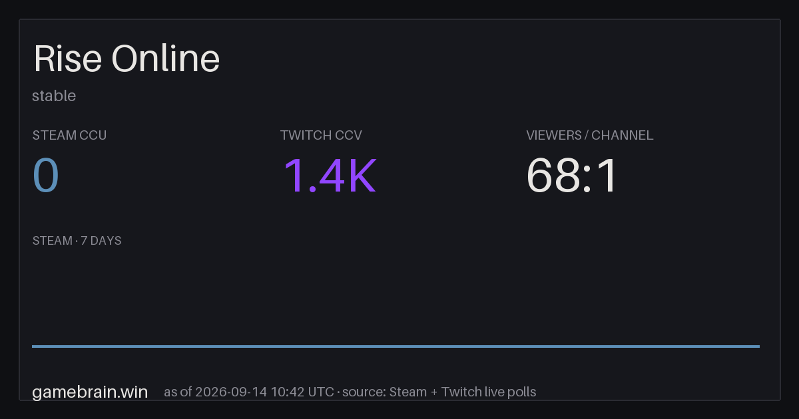Click the VIEWERS / CHANNEL label

click(590, 135)
